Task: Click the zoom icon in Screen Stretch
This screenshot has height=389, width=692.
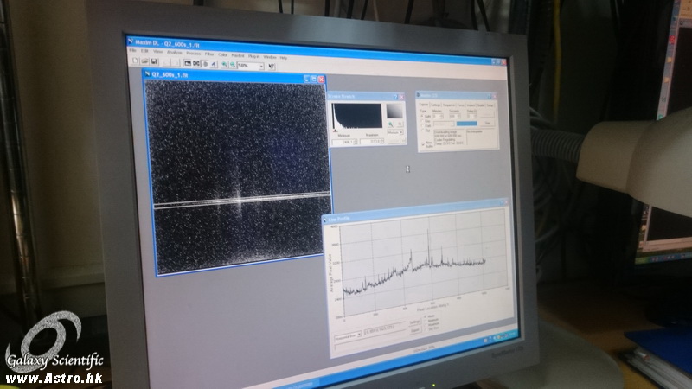Action: click(x=390, y=125)
